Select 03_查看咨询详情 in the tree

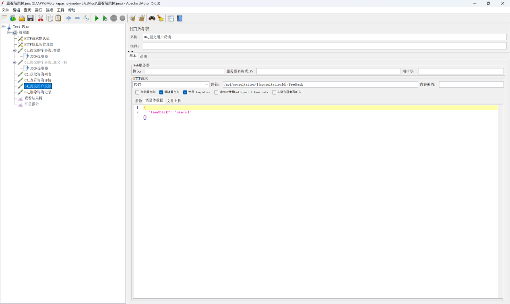[x=38, y=80]
